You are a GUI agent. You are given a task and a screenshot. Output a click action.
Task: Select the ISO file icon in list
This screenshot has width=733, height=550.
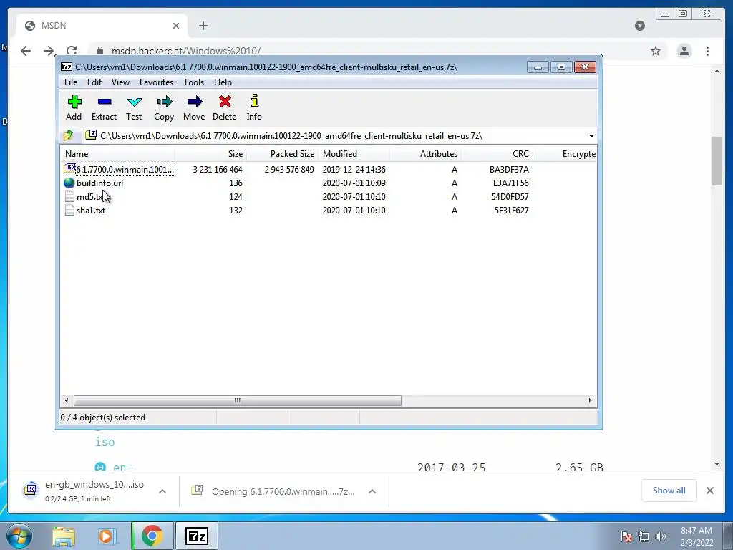point(69,168)
